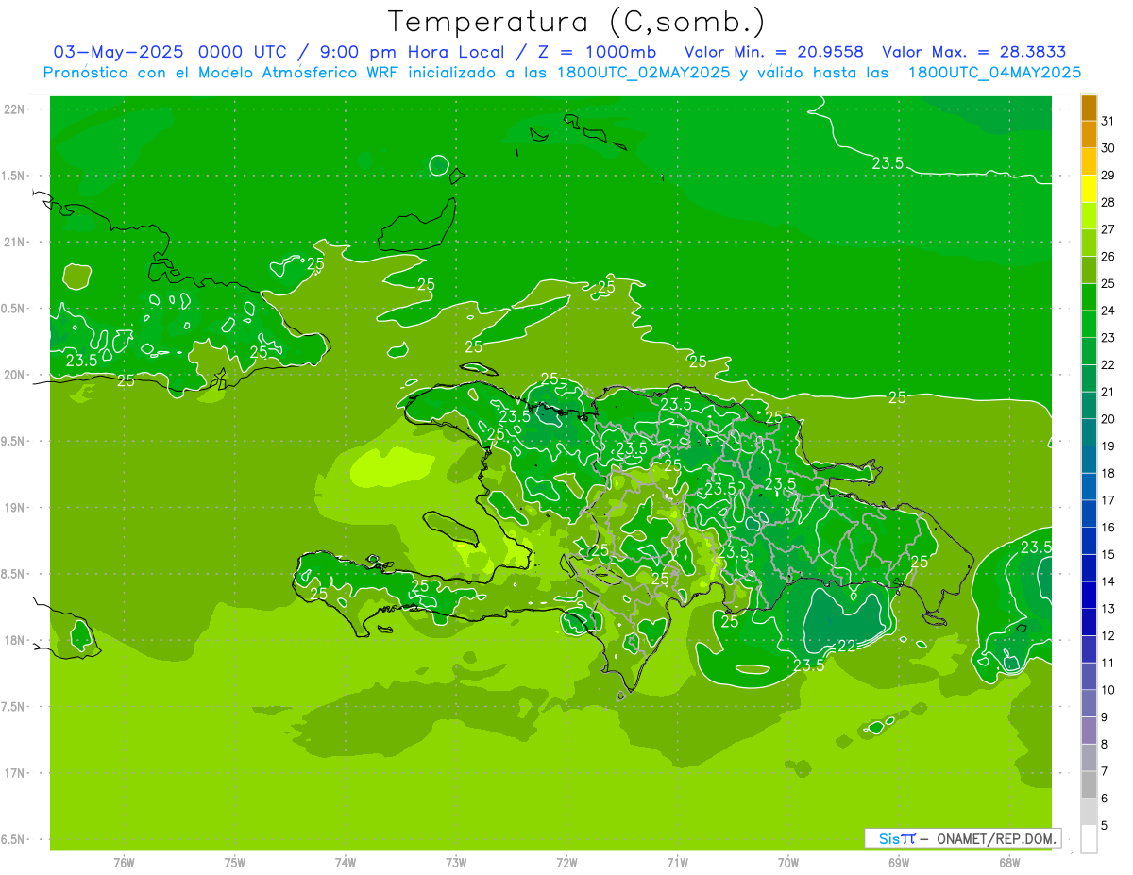Screen dimensions: 1133x875
Task: Click legend value label '12'
Action: coord(1108,635)
